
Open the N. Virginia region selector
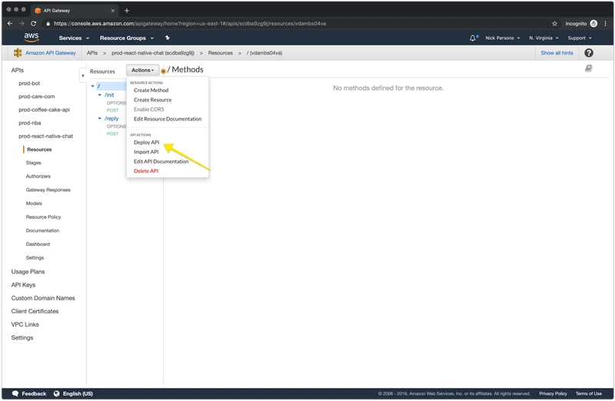pos(544,38)
